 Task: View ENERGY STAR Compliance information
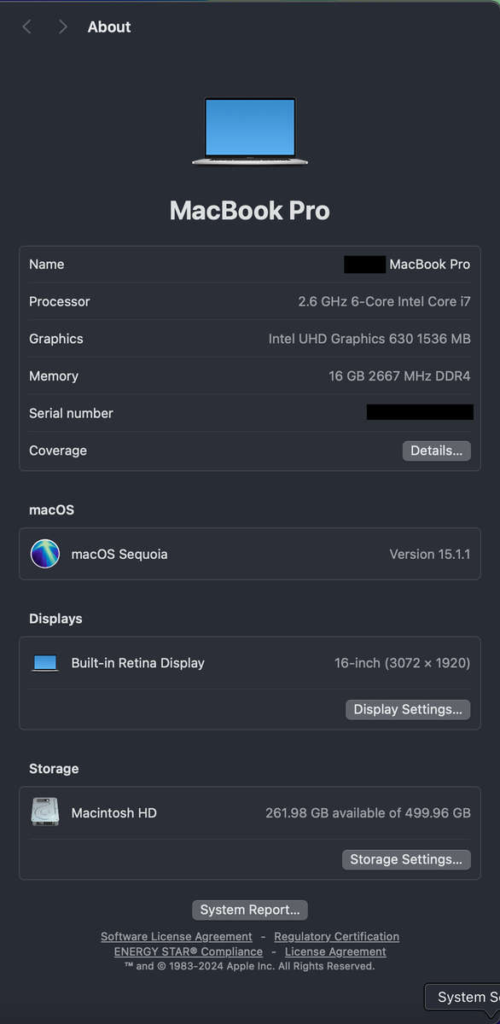(188, 951)
